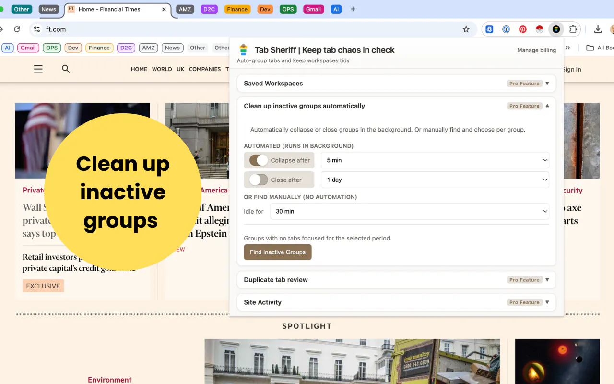Select WORLD in the FT navigation
The width and height of the screenshot is (614, 384).
[162, 69]
